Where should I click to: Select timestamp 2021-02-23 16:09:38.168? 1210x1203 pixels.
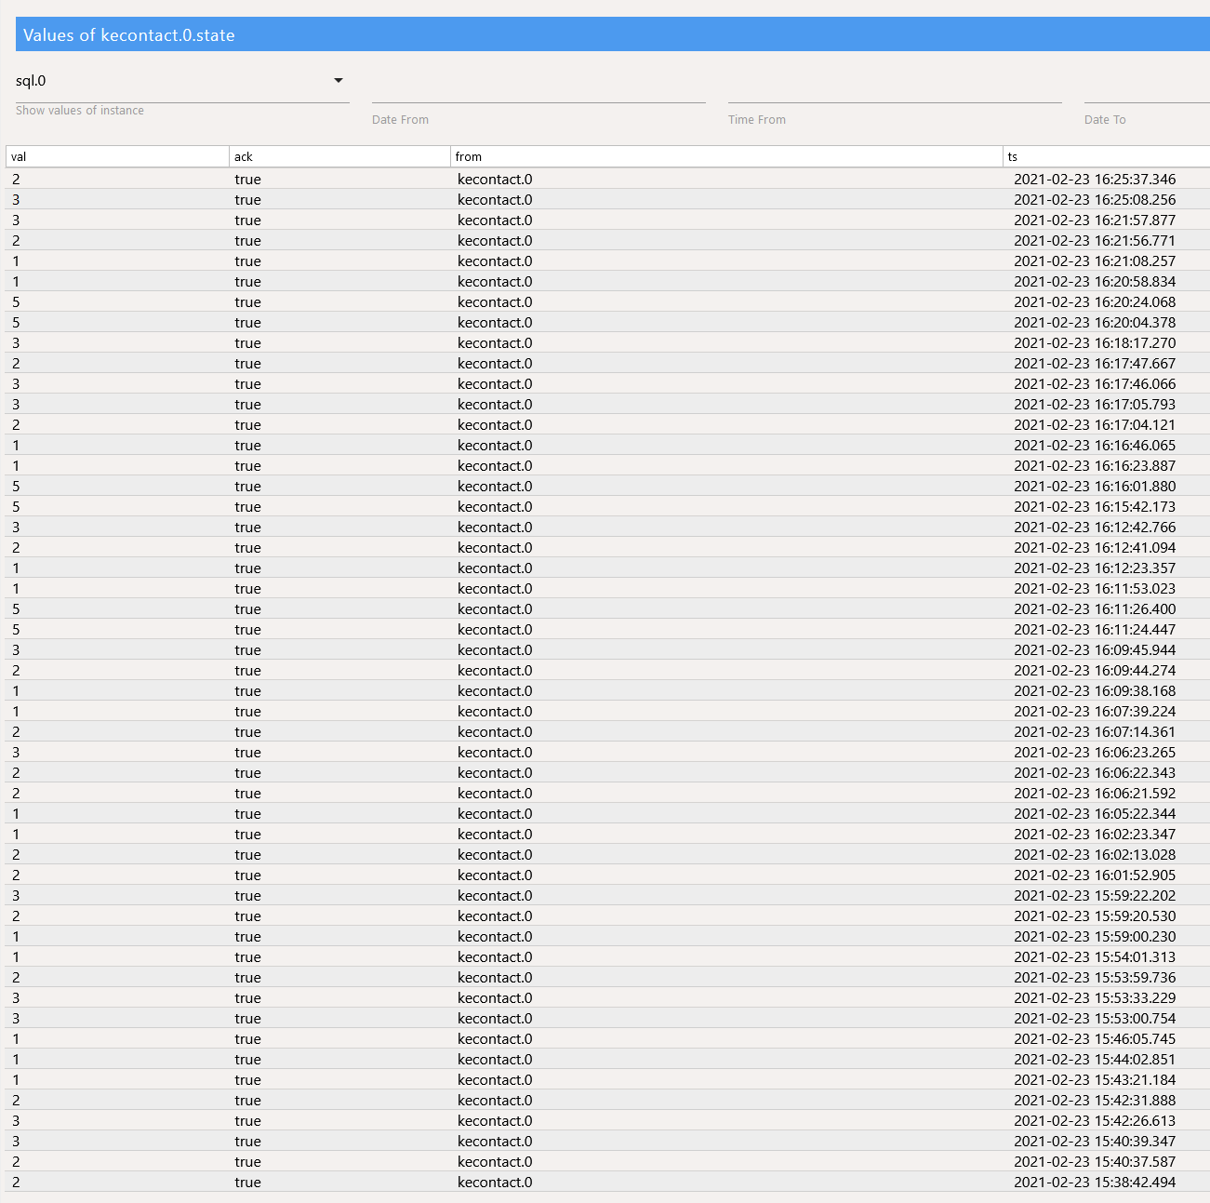coord(1095,691)
